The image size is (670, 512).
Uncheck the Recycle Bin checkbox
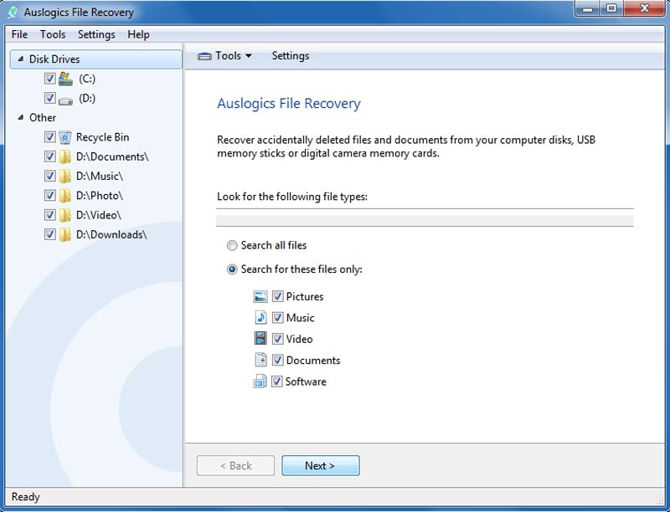click(50, 137)
